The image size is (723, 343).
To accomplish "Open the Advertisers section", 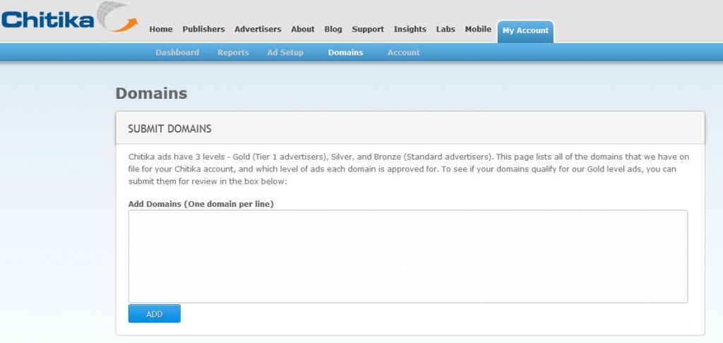I will pos(258,30).
